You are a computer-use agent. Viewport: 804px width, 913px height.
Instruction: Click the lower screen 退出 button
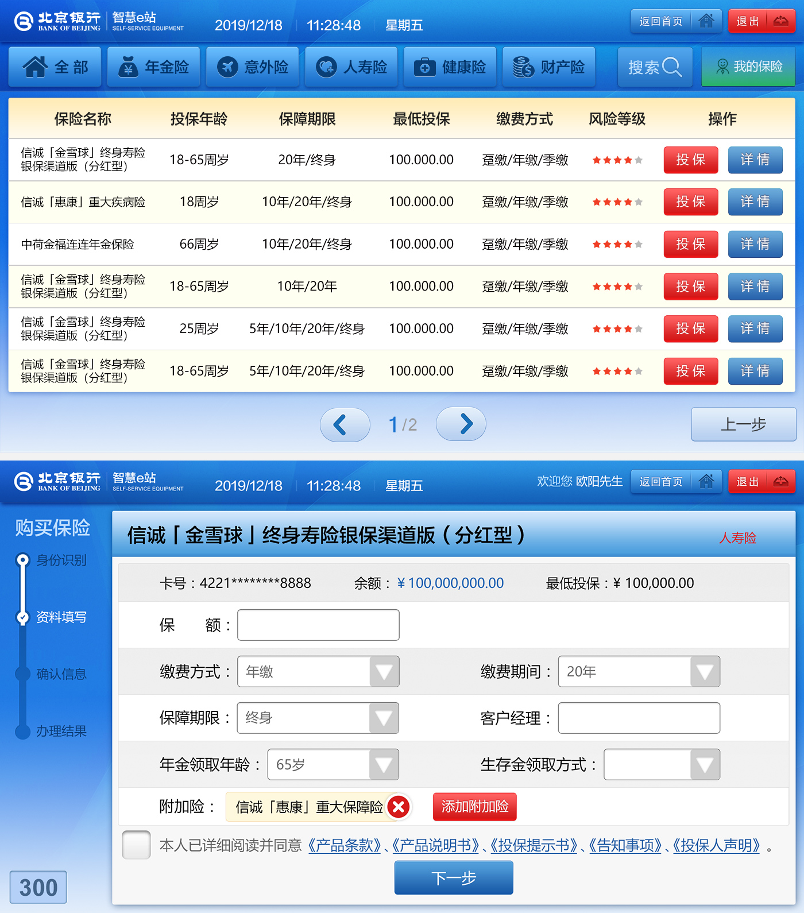[762, 481]
